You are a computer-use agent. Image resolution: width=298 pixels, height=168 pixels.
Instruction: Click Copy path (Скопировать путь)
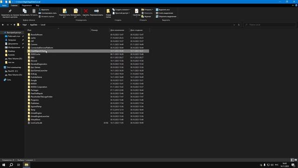point(47,13)
